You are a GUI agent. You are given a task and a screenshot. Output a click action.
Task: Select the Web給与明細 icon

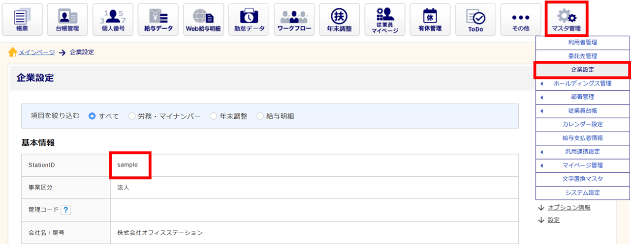tap(203, 20)
